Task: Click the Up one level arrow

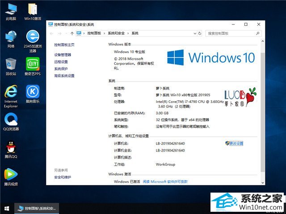Action: pyautogui.click(x=72, y=33)
